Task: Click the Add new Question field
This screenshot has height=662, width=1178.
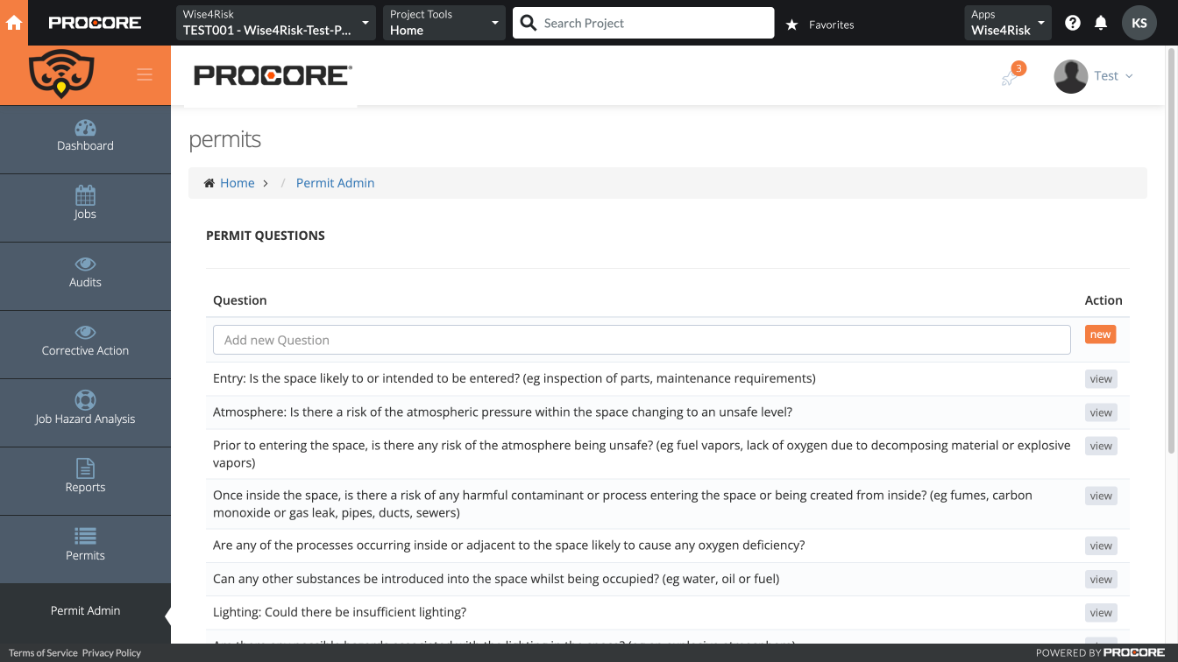Action: (641, 340)
